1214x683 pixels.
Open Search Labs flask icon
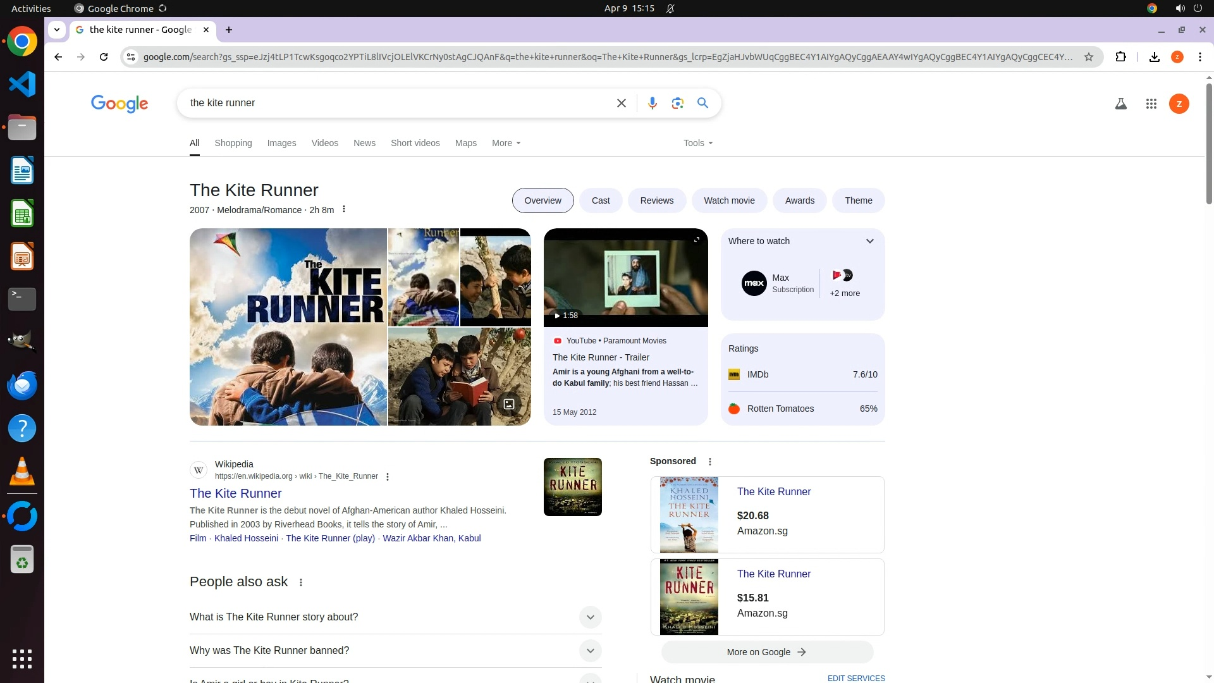1120,104
